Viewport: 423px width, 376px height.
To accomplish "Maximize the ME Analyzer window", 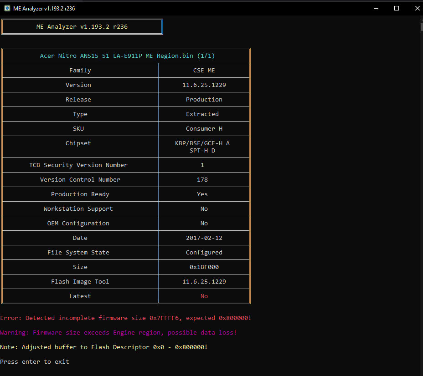I will 396,8.
